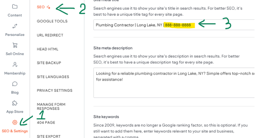Select SITE BACKUP in settings list
Screen dimensions: 277x138
pos(49,63)
